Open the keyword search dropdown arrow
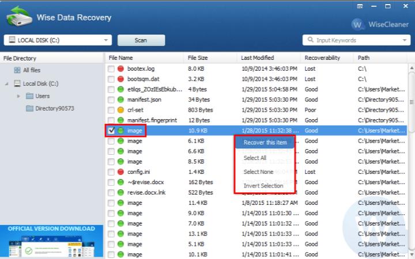 pos(405,40)
